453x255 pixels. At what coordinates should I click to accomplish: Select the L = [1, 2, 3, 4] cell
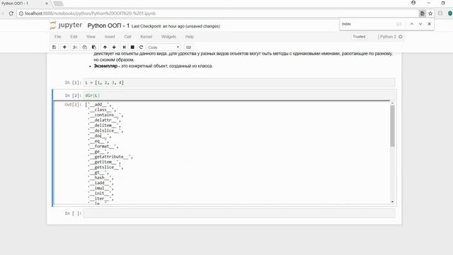click(x=239, y=83)
